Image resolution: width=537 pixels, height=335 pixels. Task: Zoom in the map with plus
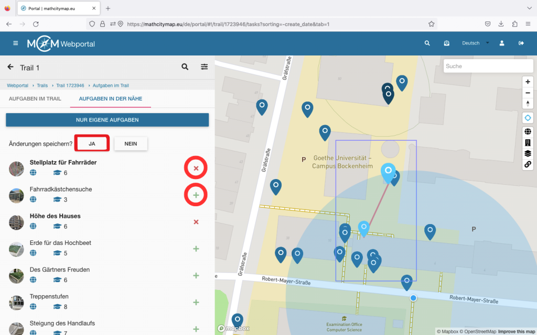[528, 82]
